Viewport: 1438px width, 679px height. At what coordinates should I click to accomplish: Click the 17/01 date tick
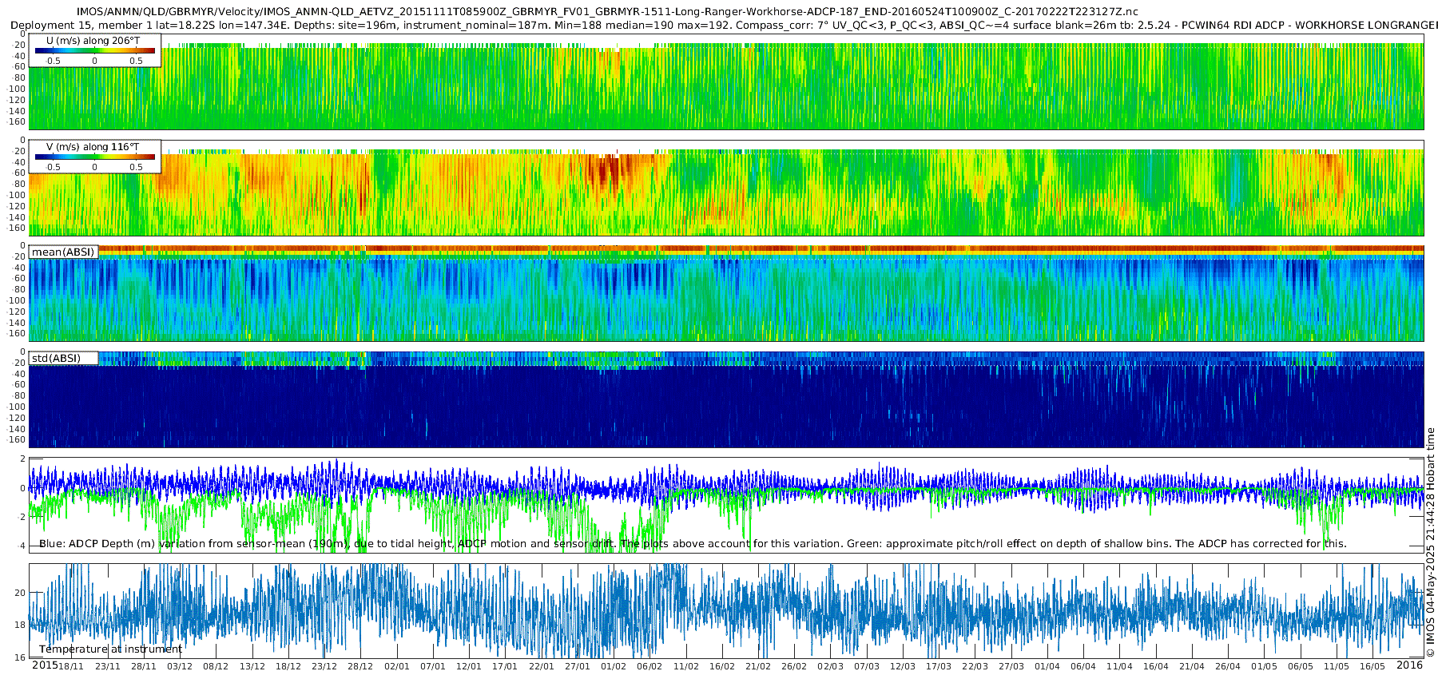(505, 666)
